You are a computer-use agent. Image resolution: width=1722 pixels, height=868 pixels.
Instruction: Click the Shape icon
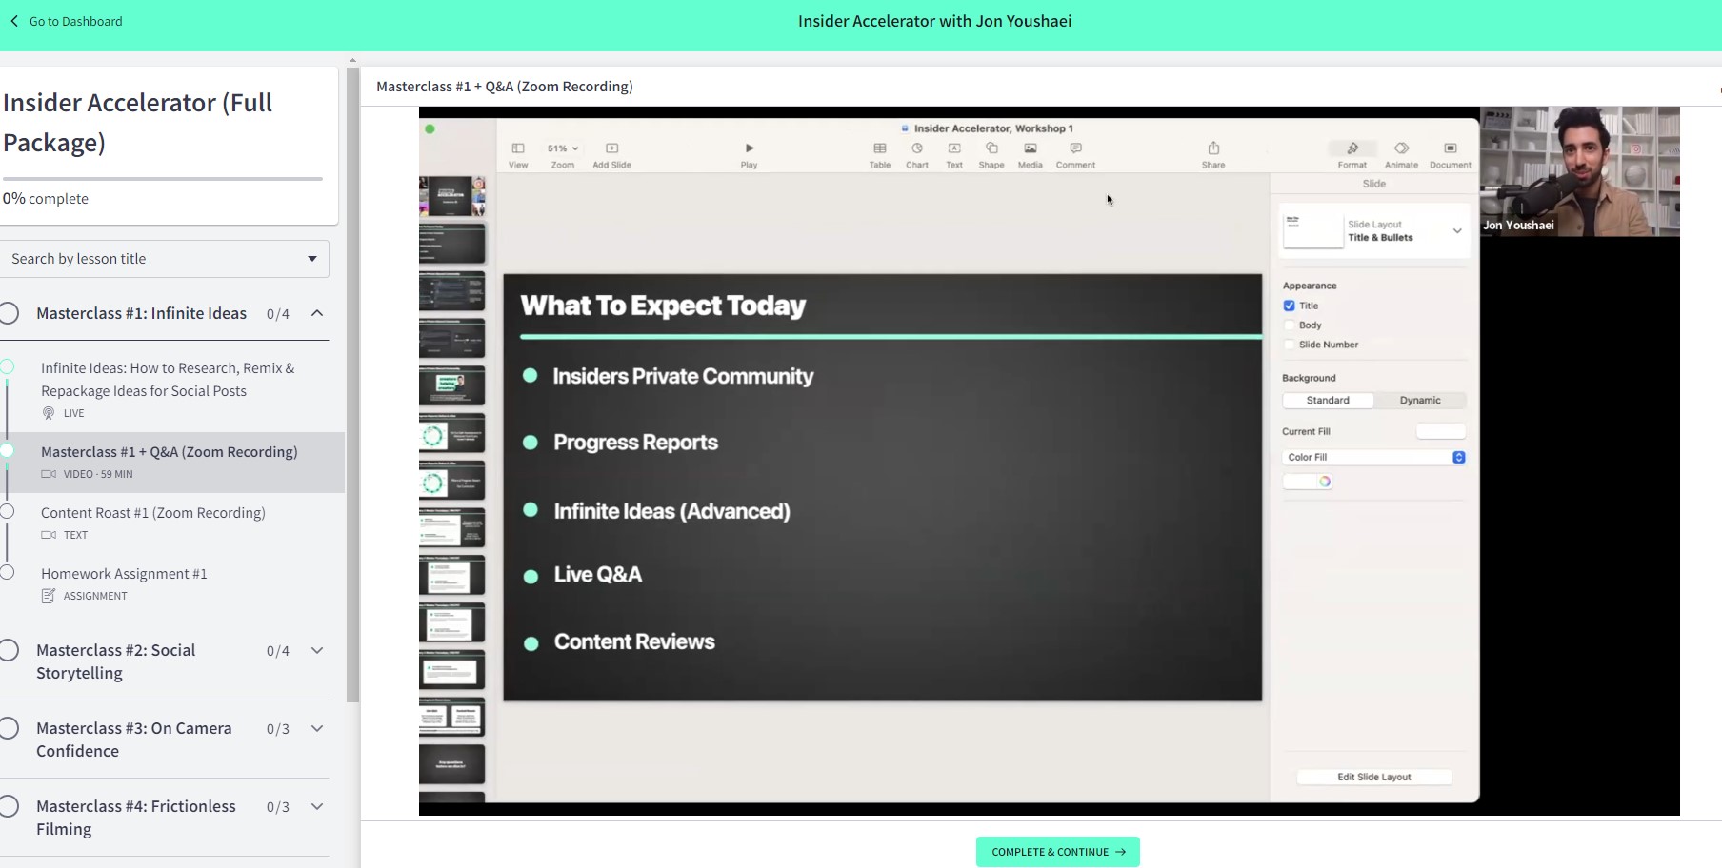coord(991,149)
